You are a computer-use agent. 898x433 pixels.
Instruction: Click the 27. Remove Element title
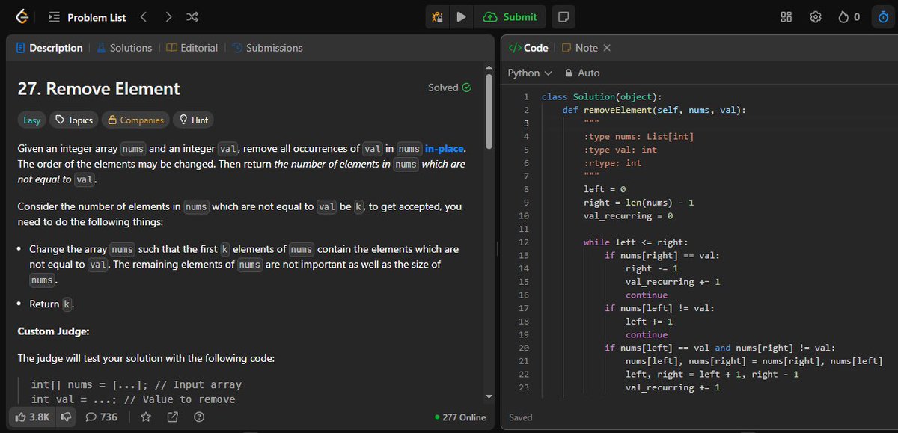pyautogui.click(x=99, y=89)
